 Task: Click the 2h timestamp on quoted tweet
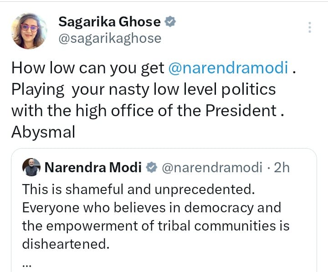[x=281, y=168]
